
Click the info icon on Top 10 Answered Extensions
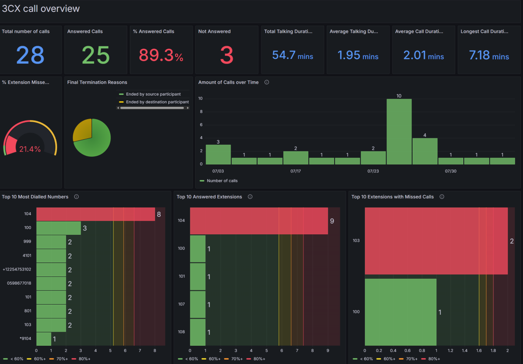pyautogui.click(x=250, y=197)
